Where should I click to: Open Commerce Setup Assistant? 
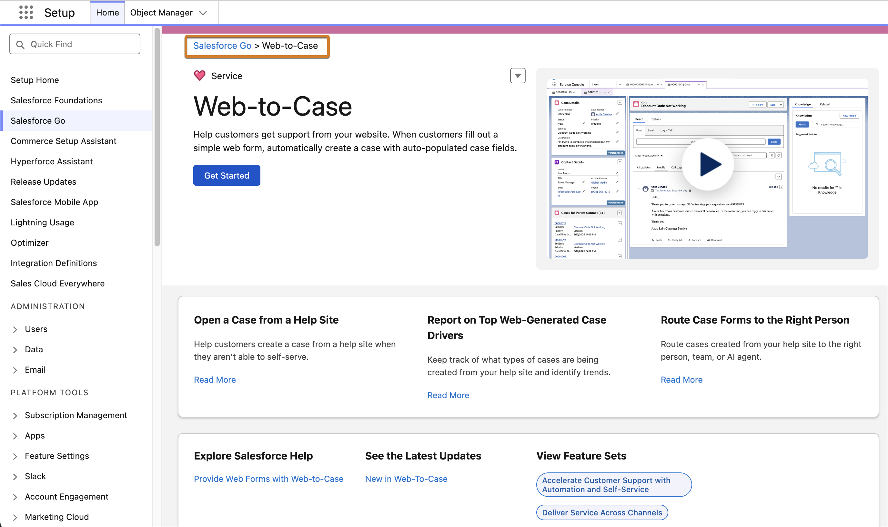pyautogui.click(x=64, y=141)
